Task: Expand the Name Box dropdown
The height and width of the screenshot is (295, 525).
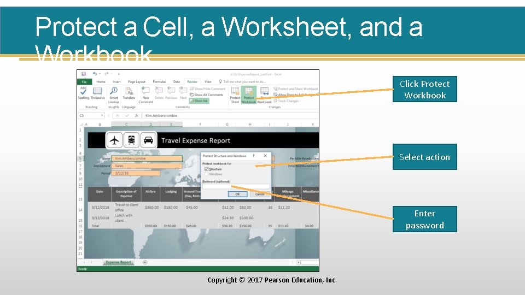Action: 102,115
